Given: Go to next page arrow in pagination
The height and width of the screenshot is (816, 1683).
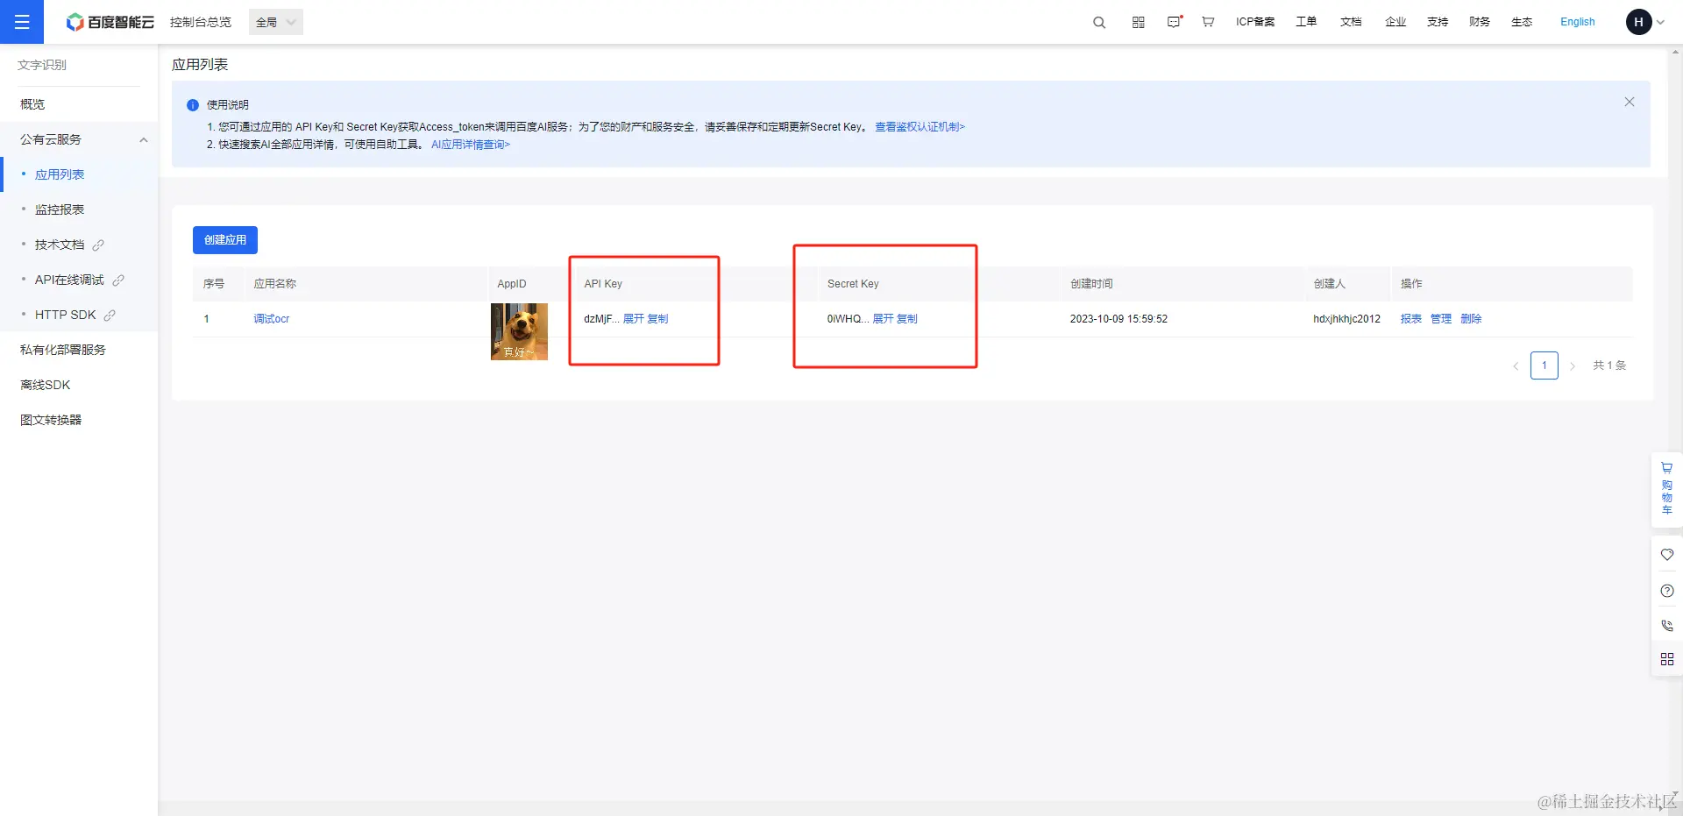Looking at the screenshot, I should click(1573, 366).
